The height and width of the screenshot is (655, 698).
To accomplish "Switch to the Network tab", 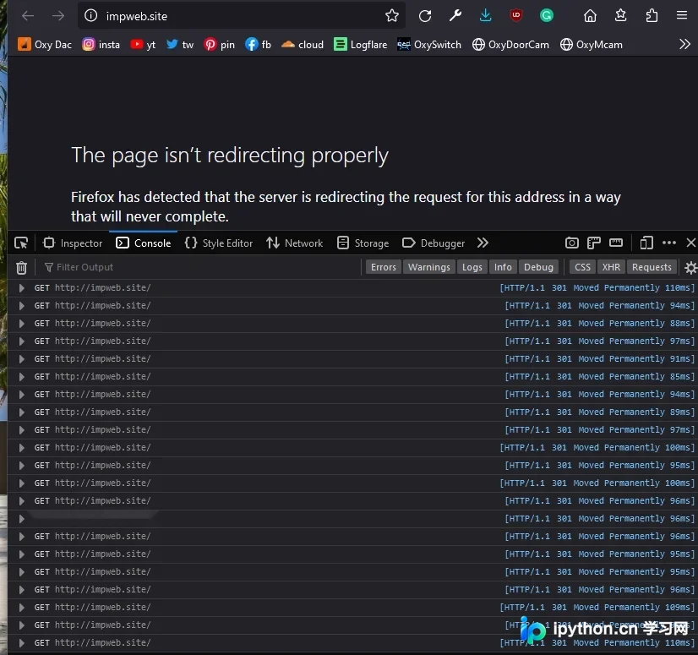I will [x=295, y=243].
